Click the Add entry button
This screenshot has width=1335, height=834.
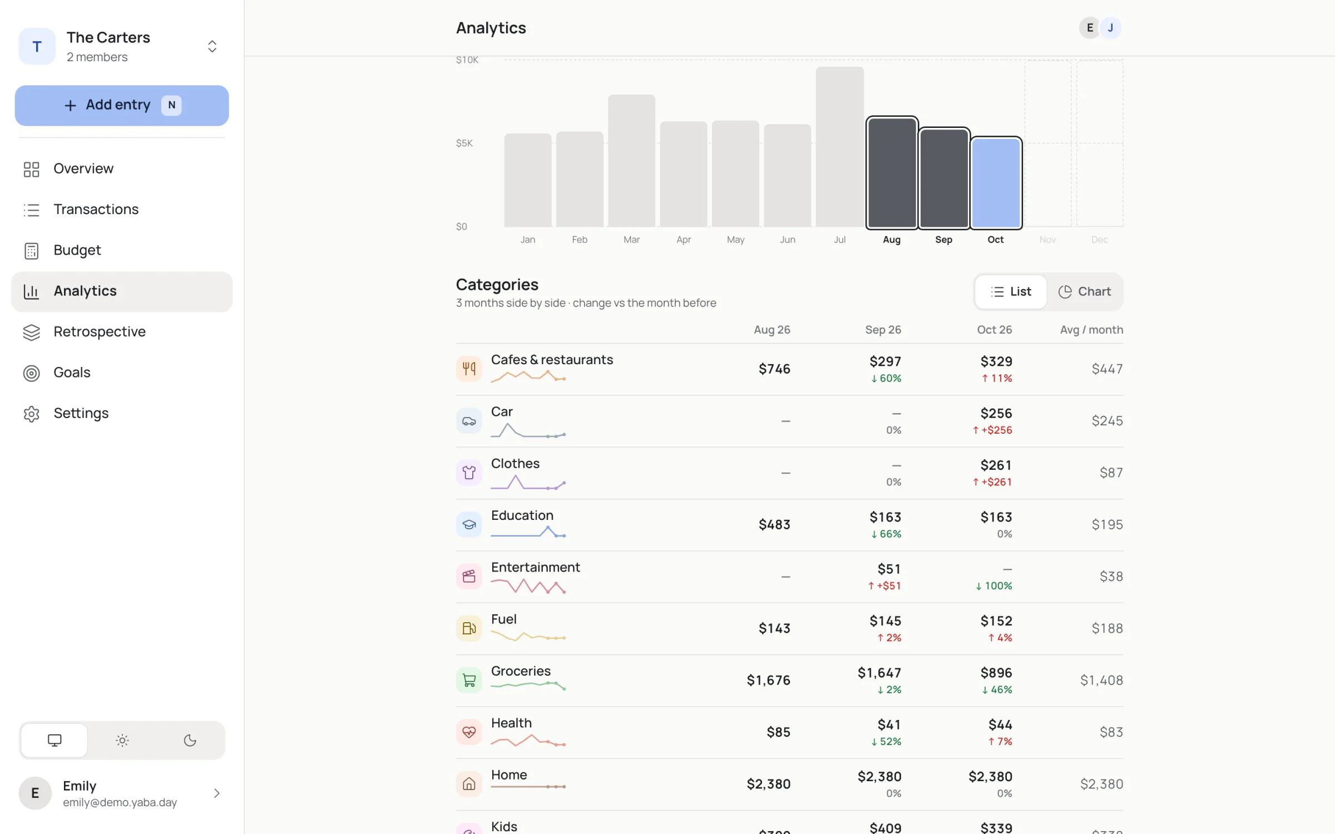122,106
